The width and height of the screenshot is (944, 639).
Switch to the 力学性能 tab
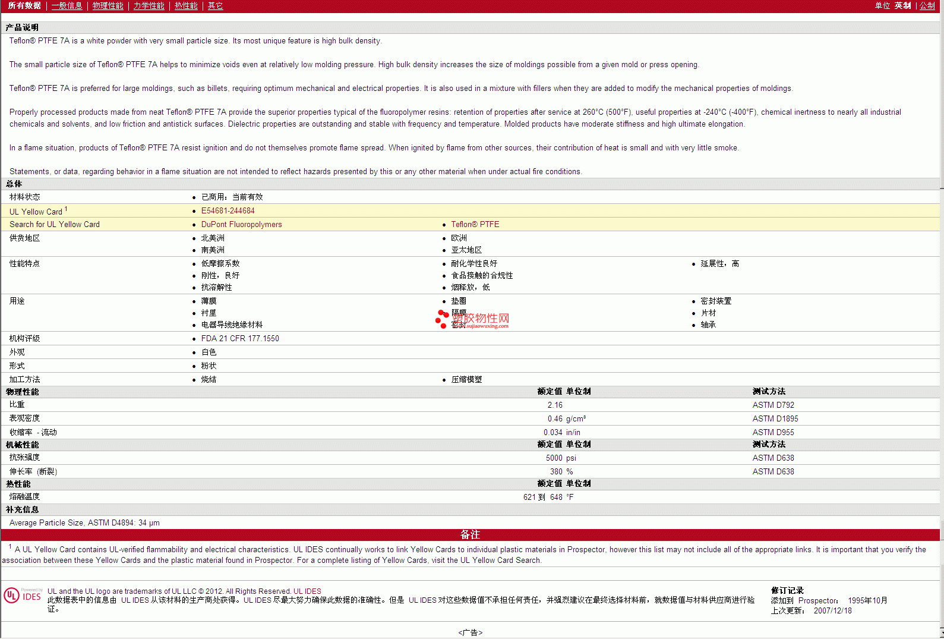[149, 5]
